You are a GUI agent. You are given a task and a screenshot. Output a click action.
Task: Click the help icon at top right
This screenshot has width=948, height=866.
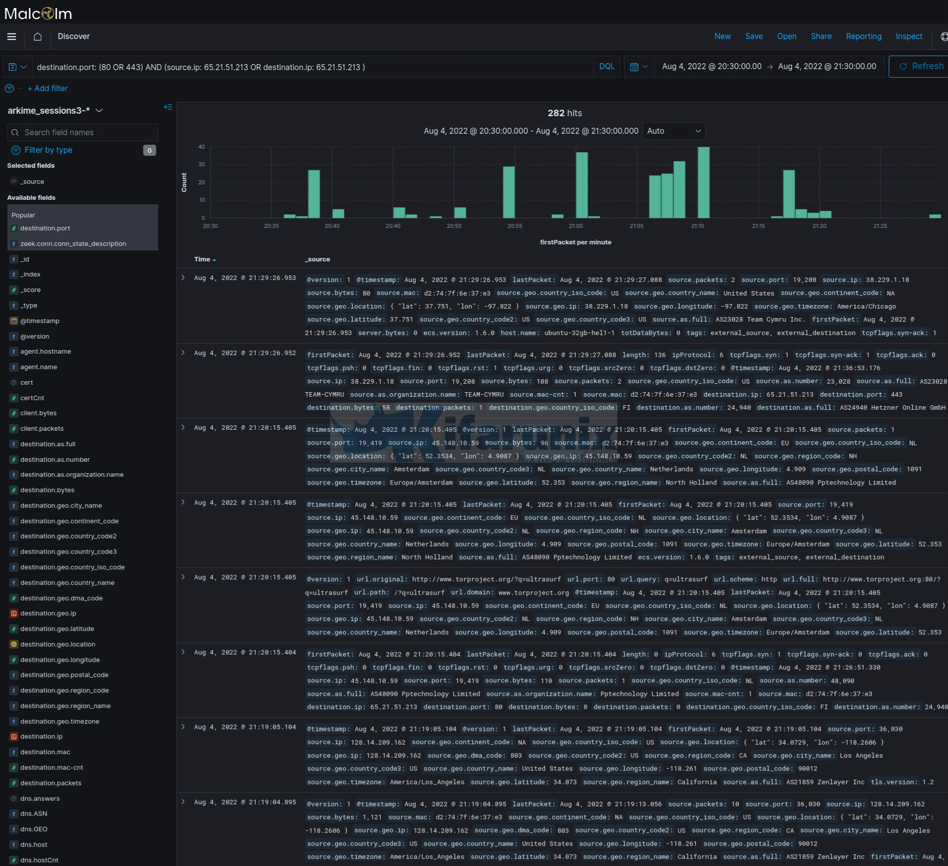pos(943,37)
